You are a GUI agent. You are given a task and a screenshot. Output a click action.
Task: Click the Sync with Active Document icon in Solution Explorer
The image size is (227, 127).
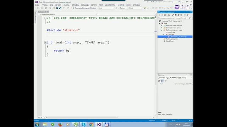point(173,15)
